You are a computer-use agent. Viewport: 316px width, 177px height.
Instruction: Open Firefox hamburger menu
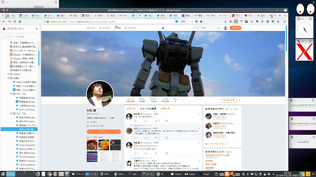pos(284,22)
